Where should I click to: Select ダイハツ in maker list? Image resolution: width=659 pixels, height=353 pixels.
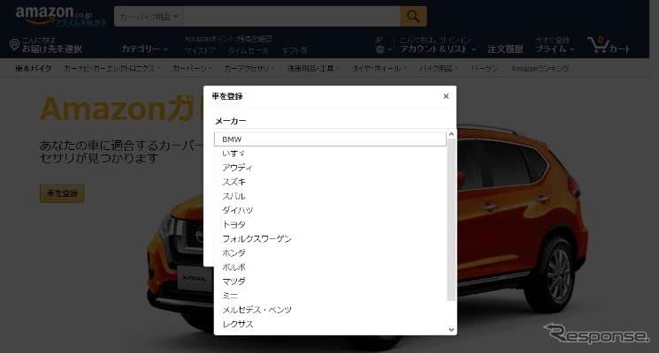coord(330,210)
